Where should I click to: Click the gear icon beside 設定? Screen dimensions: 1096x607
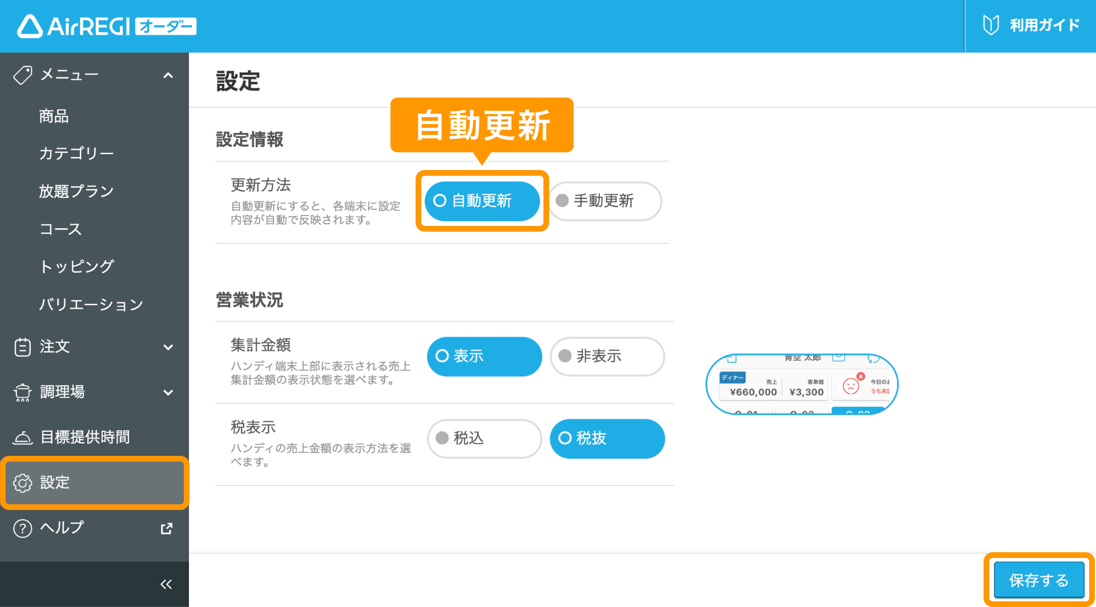coord(22,483)
